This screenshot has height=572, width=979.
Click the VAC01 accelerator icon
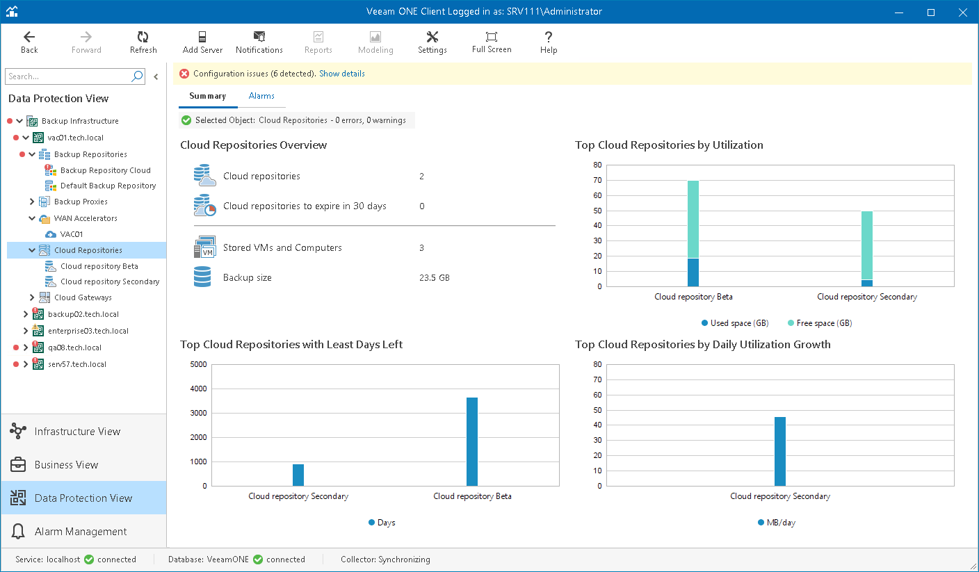[x=50, y=234]
